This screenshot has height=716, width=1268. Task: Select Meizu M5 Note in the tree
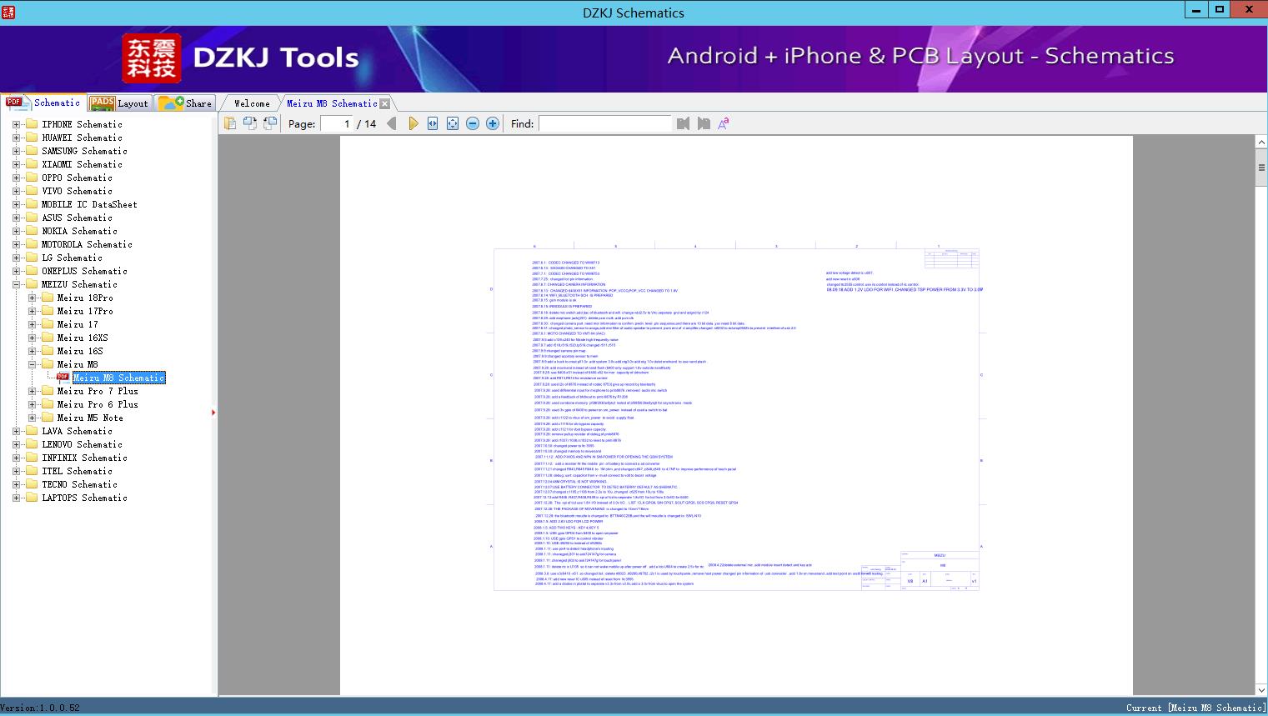(x=90, y=418)
